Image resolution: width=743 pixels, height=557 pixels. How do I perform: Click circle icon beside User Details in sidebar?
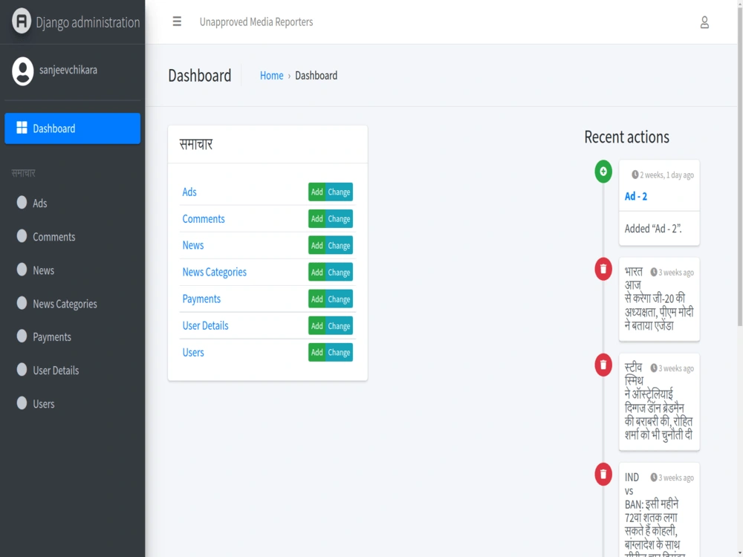pos(22,369)
